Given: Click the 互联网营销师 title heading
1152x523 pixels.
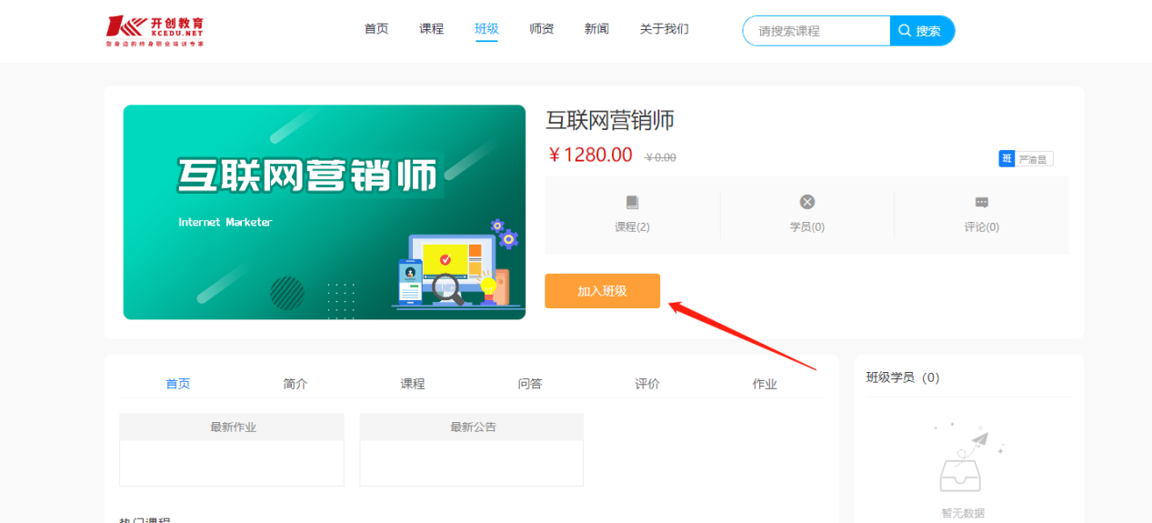Looking at the screenshot, I should 610,120.
